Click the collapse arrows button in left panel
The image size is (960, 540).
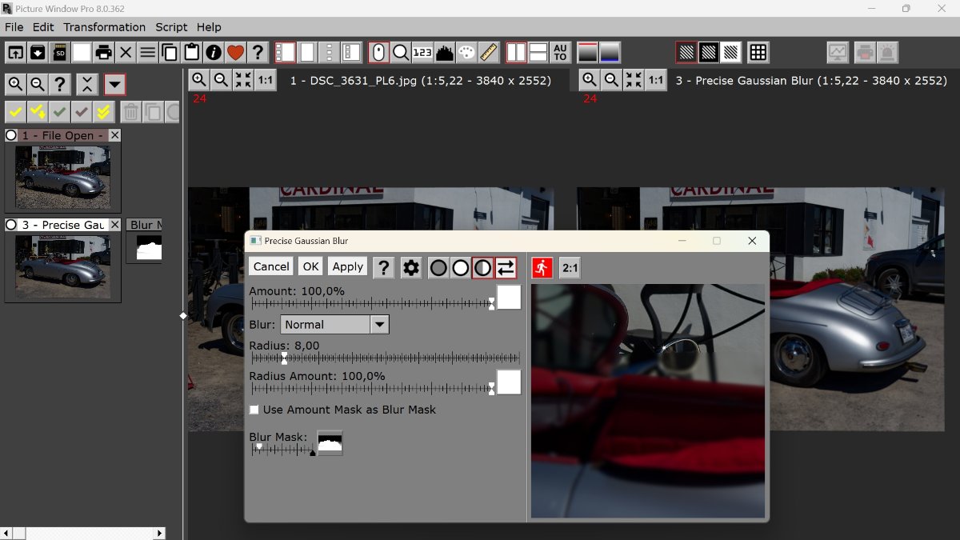[x=87, y=84]
